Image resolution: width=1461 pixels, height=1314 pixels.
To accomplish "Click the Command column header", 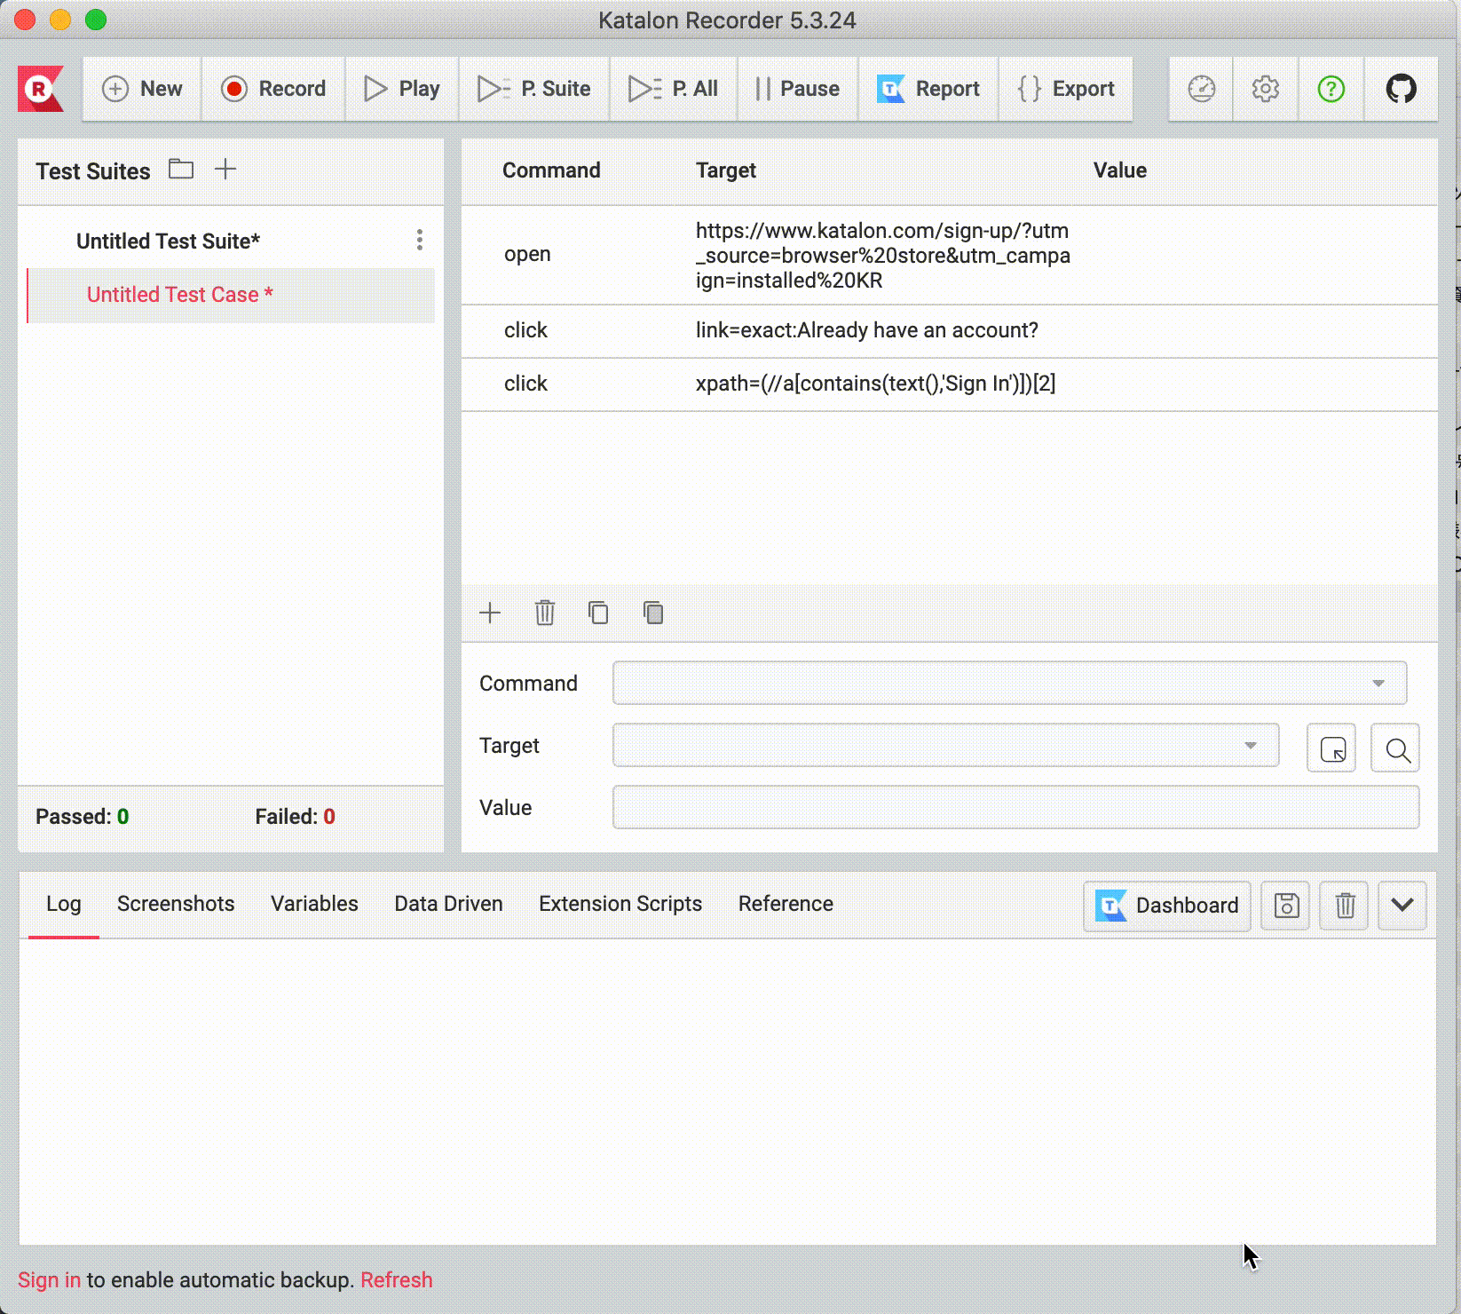I will click(x=551, y=170).
